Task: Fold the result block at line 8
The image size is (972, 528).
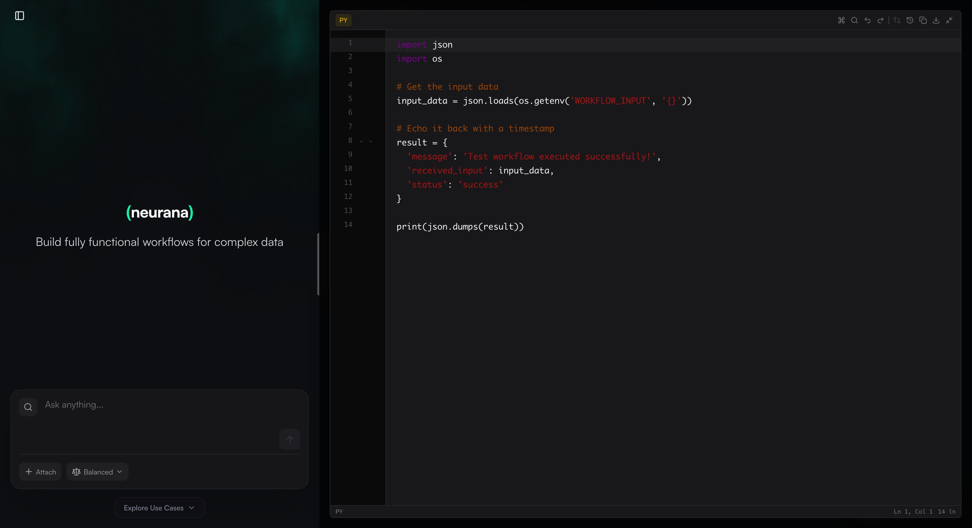Action: 362,142
